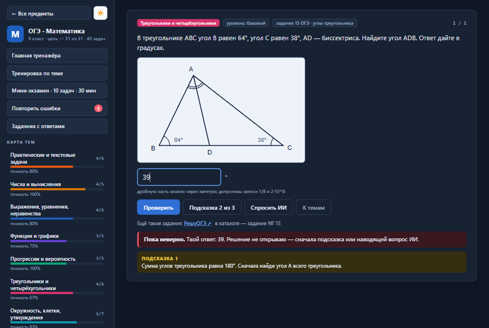Focus the answer input field containing 39
This screenshot has width=489, height=328.
click(x=179, y=177)
